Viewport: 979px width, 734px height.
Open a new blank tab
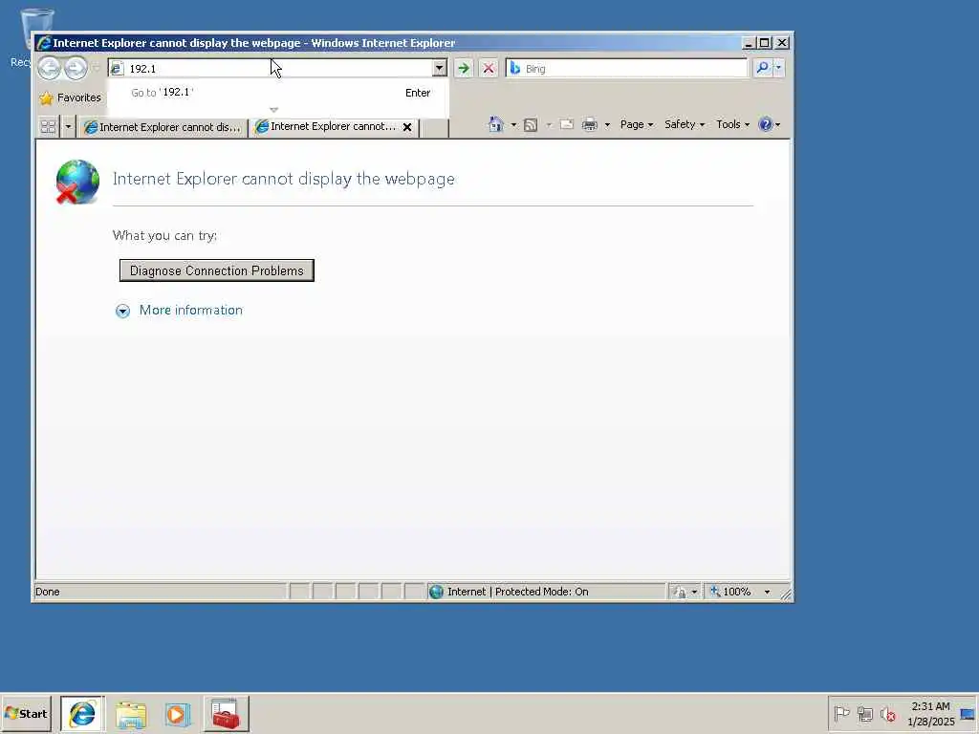click(435, 127)
